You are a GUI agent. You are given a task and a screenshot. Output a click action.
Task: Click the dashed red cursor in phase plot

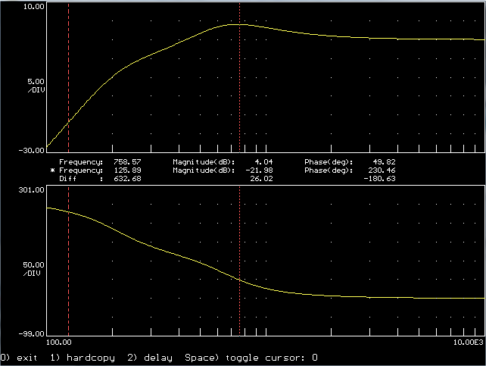(x=68, y=261)
